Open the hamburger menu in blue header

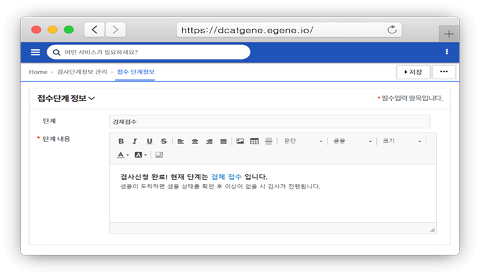(35, 52)
